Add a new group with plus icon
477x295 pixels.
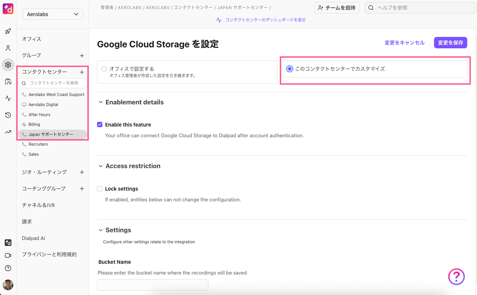click(82, 56)
